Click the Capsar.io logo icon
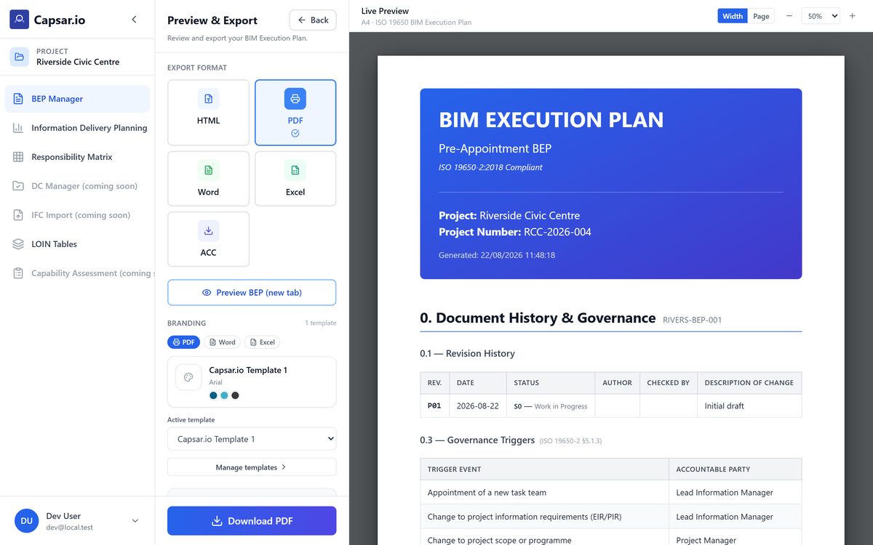The width and height of the screenshot is (873, 545). pyautogui.click(x=20, y=20)
